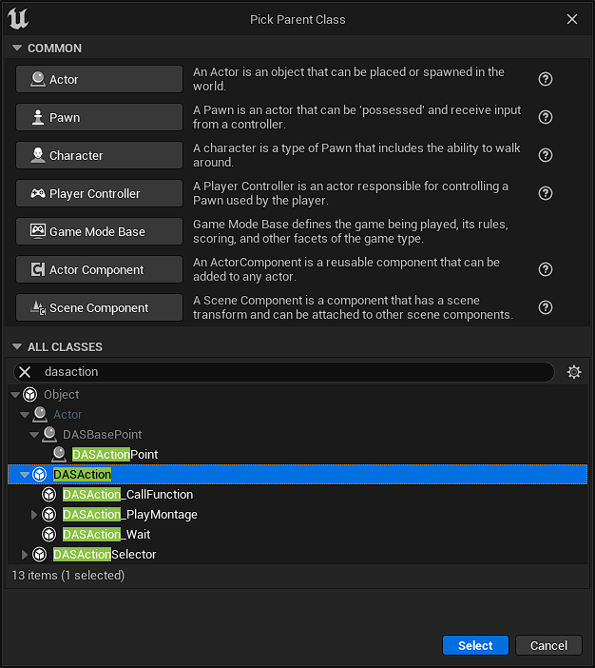Open Player Controller documentation help icon
Viewport: 595px width, 668px height.
[546, 193]
